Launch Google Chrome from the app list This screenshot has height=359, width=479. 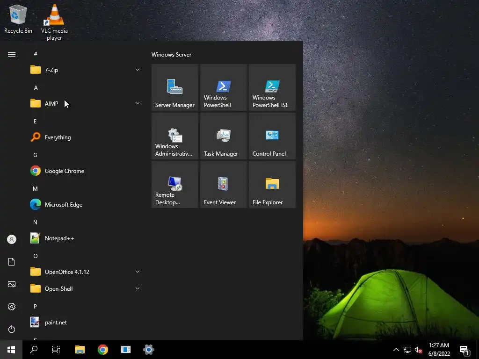coord(85,171)
